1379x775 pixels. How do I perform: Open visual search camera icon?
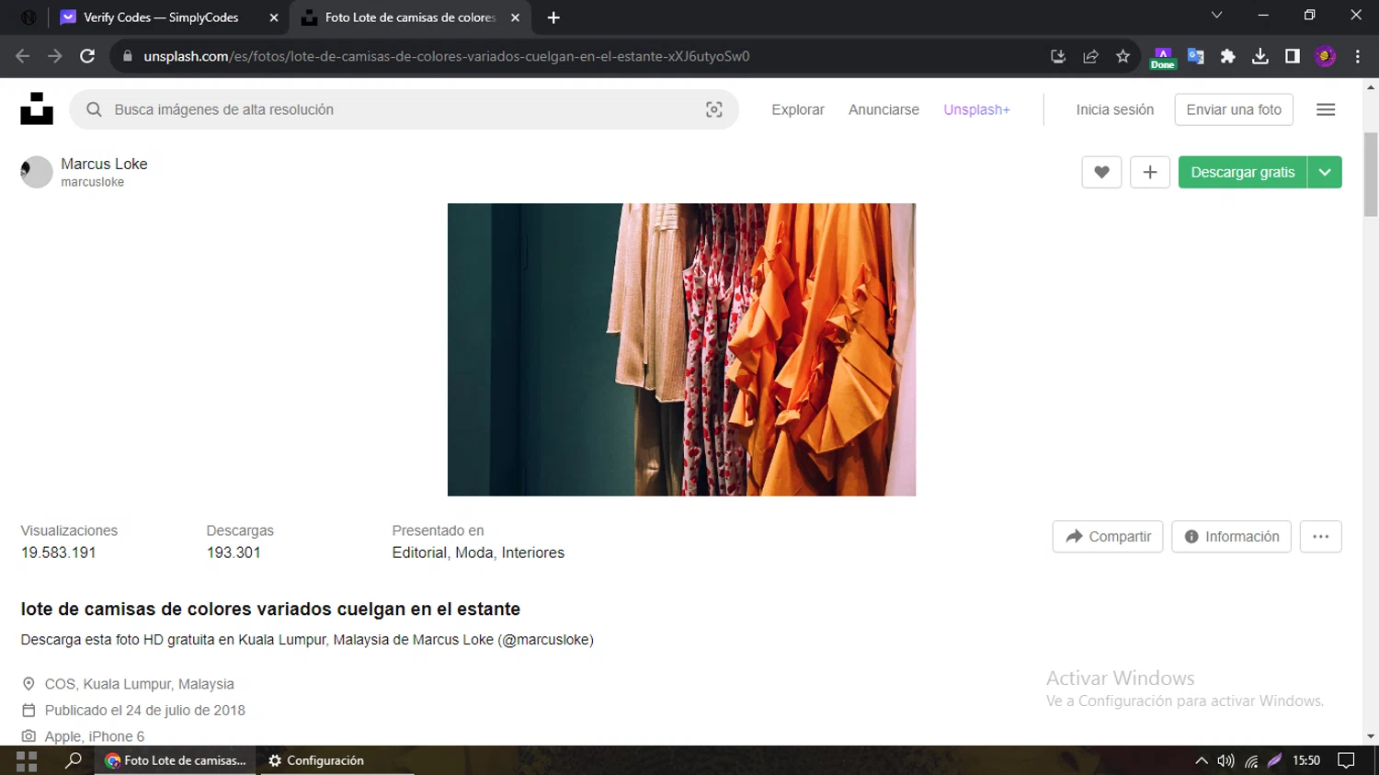click(714, 109)
